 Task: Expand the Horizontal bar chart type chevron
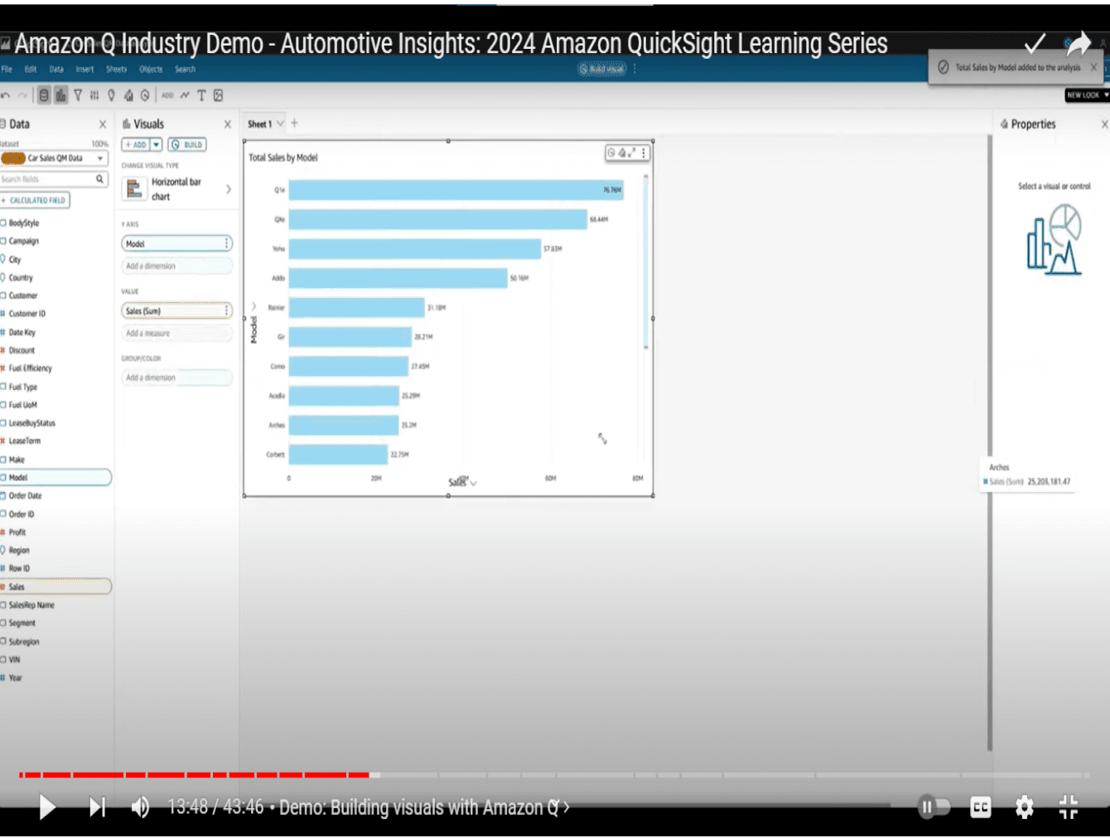(229, 190)
